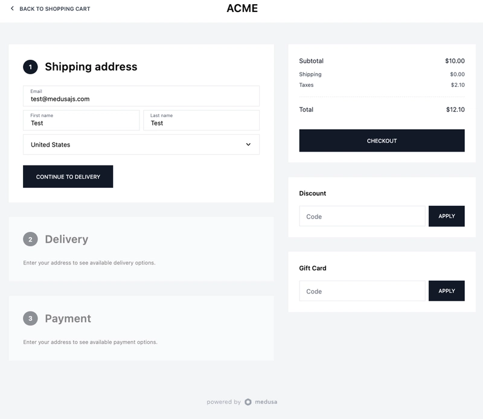The height and width of the screenshot is (419, 483).
Task: Open country list via chevron arrow
Action: (248, 144)
